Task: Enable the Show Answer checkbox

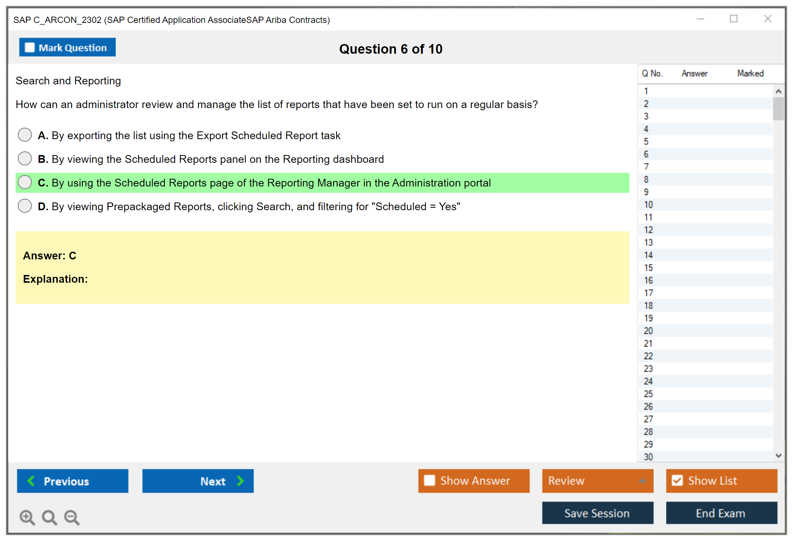Action: (x=429, y=480)
